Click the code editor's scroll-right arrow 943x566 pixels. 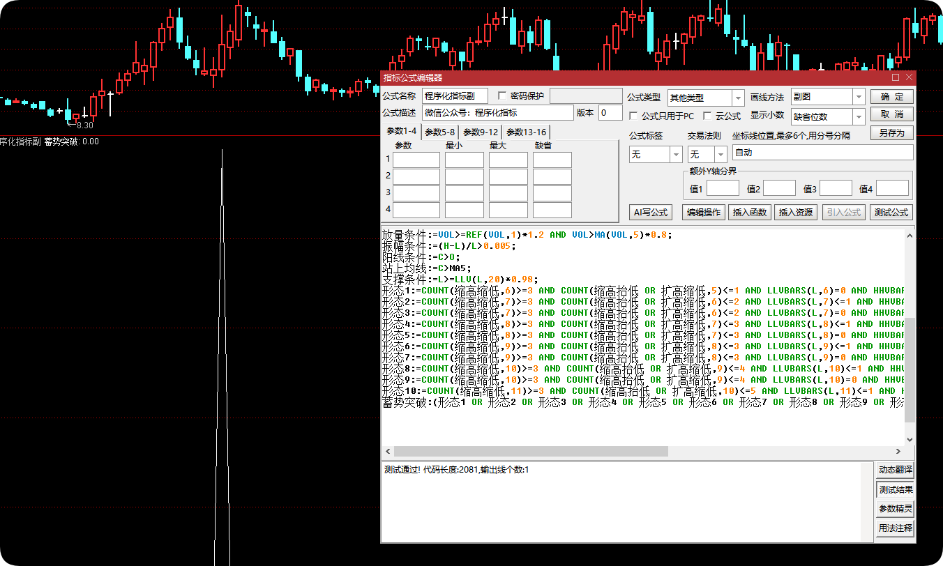pyautogui.click(x=898, y=452)
